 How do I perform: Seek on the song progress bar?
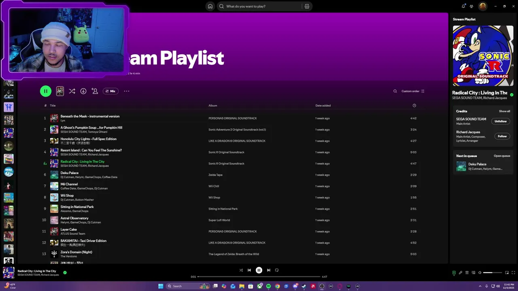[259, 277]
